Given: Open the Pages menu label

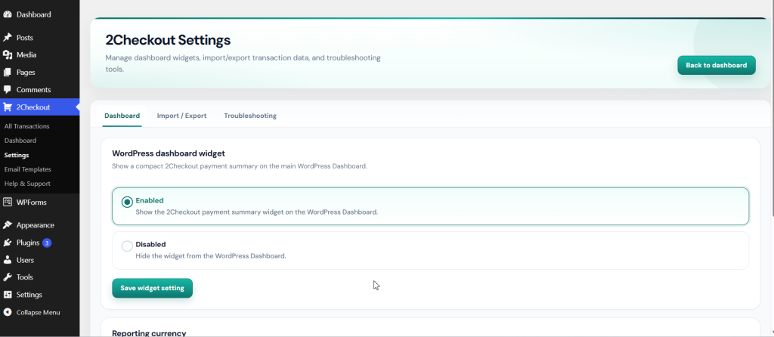Looking at the screenshot, I should point(26,73).
